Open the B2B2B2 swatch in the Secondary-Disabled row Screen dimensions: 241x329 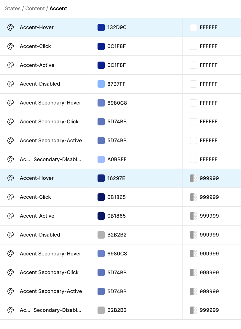tap(101, 310)
